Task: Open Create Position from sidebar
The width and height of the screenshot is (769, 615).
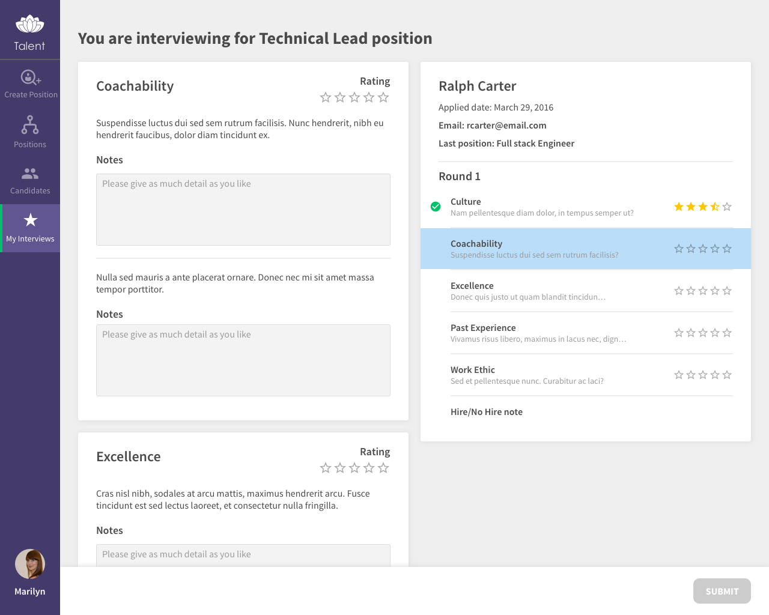Action: (x=31, y=84)
